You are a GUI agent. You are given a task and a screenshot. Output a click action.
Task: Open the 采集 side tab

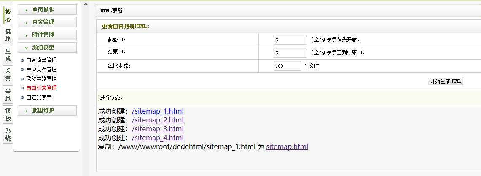[8, 75]
